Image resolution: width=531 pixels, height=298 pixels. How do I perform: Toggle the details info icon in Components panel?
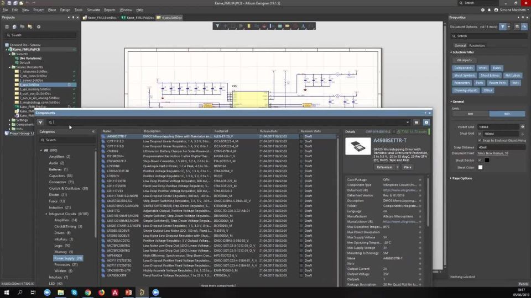(426, 123)
